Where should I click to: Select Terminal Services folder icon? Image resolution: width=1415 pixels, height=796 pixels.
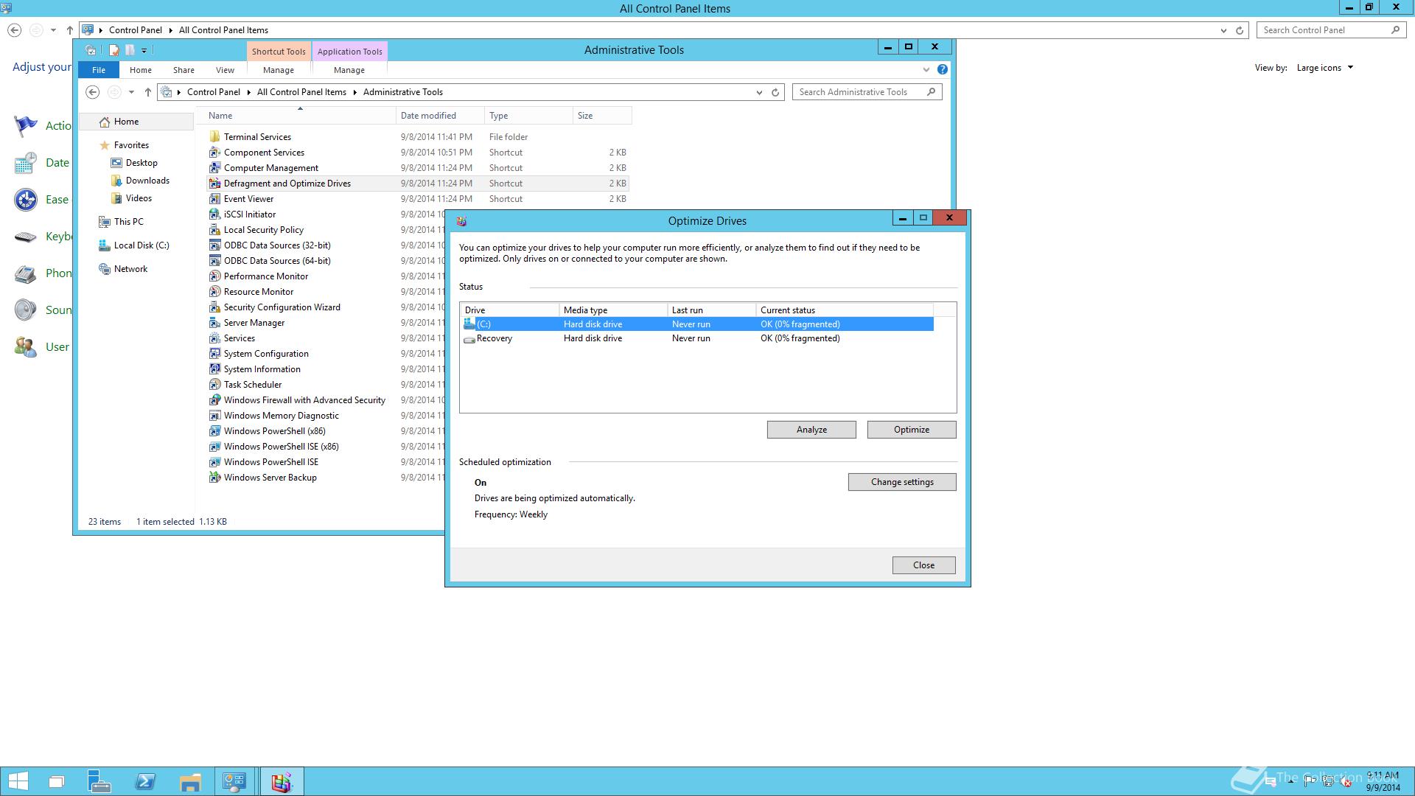214,137
